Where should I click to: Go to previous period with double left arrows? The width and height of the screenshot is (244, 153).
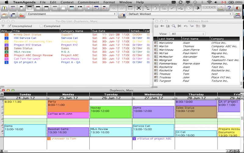[x=114, y=8]
